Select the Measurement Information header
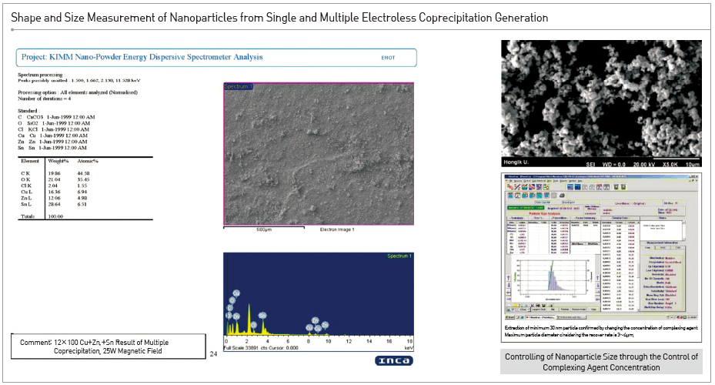 [x=662, y=243]
